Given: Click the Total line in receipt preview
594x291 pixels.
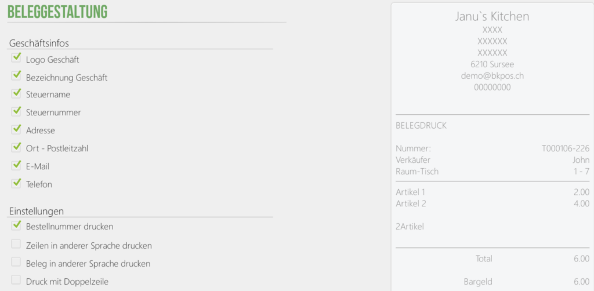Looking at the screenshot, I should coord(492,259).
